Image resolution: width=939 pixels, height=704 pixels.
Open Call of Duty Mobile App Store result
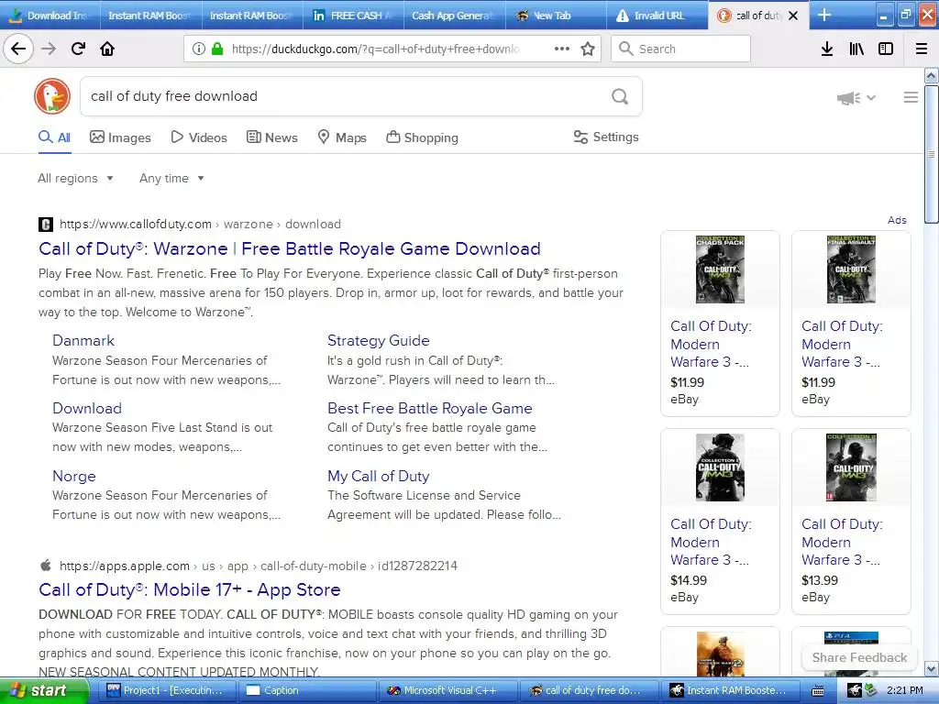[189, 589]
